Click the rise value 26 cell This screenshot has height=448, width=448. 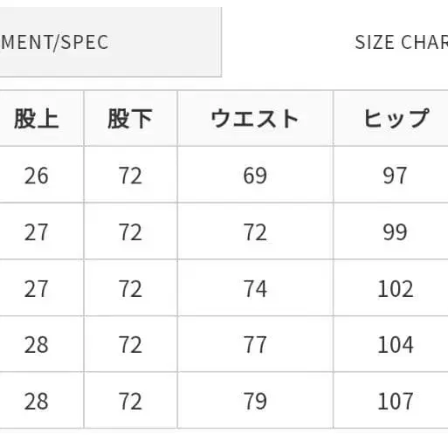pyautogui.click(x=42, y=175)
